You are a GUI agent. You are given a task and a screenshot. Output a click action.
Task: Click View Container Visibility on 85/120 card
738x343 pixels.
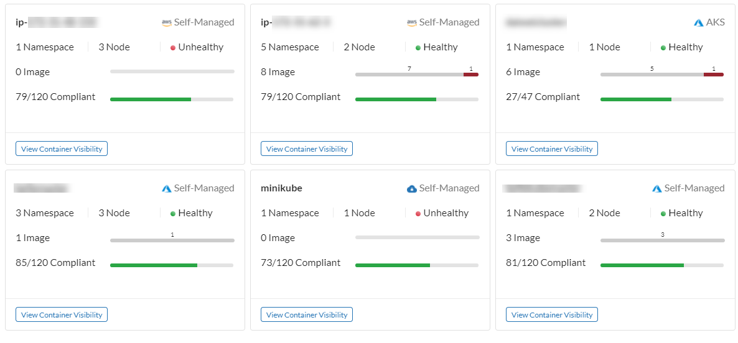tap(62, 314)
